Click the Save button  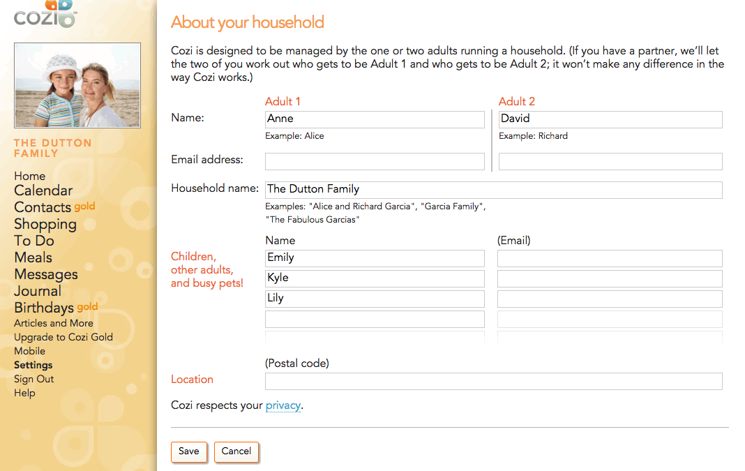pyautogui.click(x=189, y=451)
